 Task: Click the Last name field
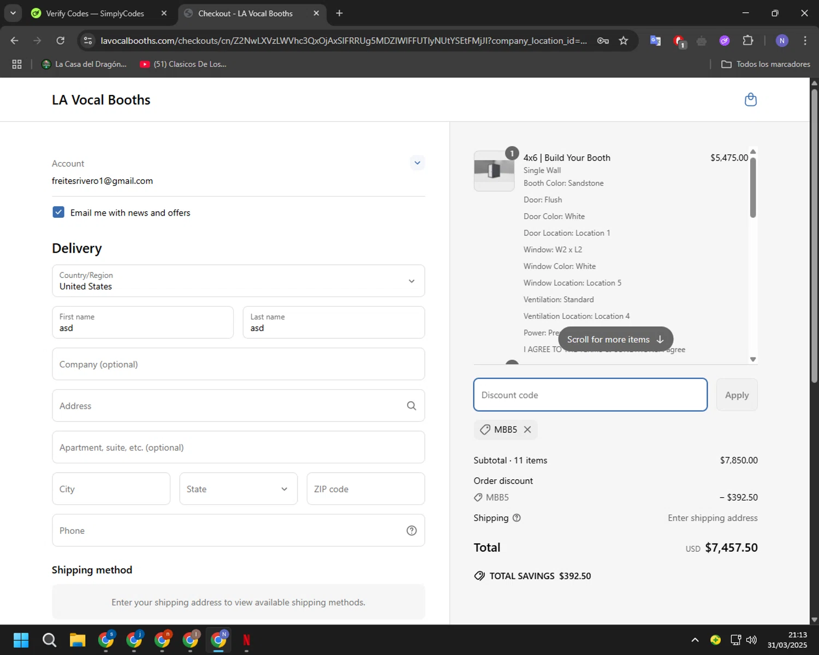pyautogui.click(x=334, y=323)
